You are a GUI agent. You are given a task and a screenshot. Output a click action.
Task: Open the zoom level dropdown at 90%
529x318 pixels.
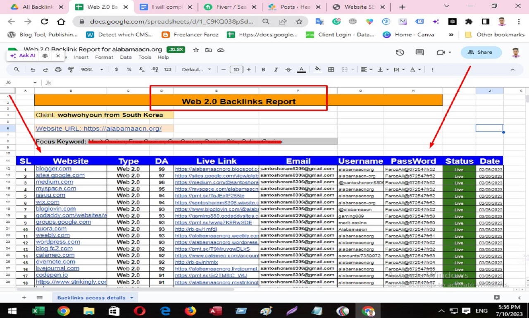pos(92,69)
